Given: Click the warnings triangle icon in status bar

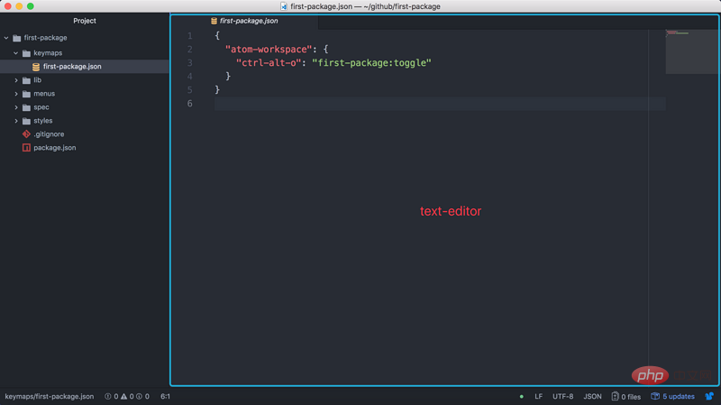Looking at the screenshot, I should coord(123,396).
